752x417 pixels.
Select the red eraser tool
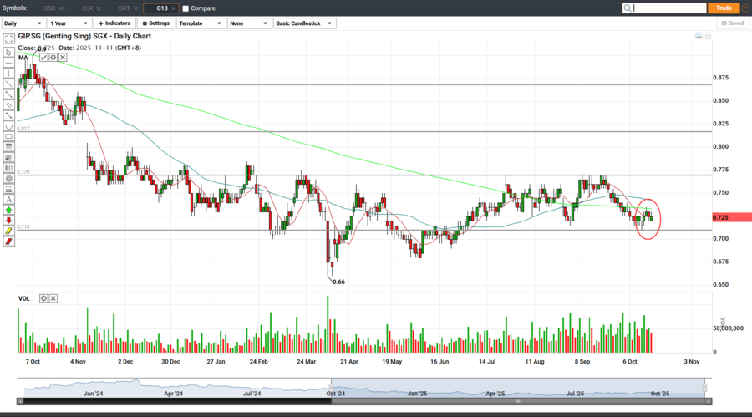pyautogui.click(x=8, y=242)
